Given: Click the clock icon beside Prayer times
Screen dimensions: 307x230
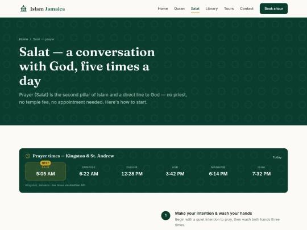Looking at the screenshot, I should pos(28,156).
